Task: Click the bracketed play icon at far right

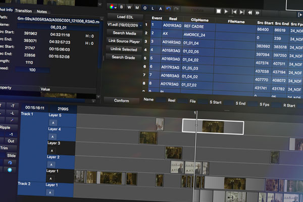Action: 300,15
